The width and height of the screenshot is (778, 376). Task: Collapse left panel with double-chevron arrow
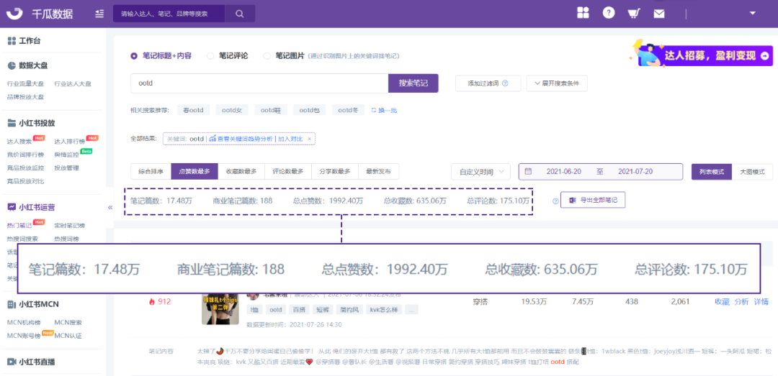110,207
